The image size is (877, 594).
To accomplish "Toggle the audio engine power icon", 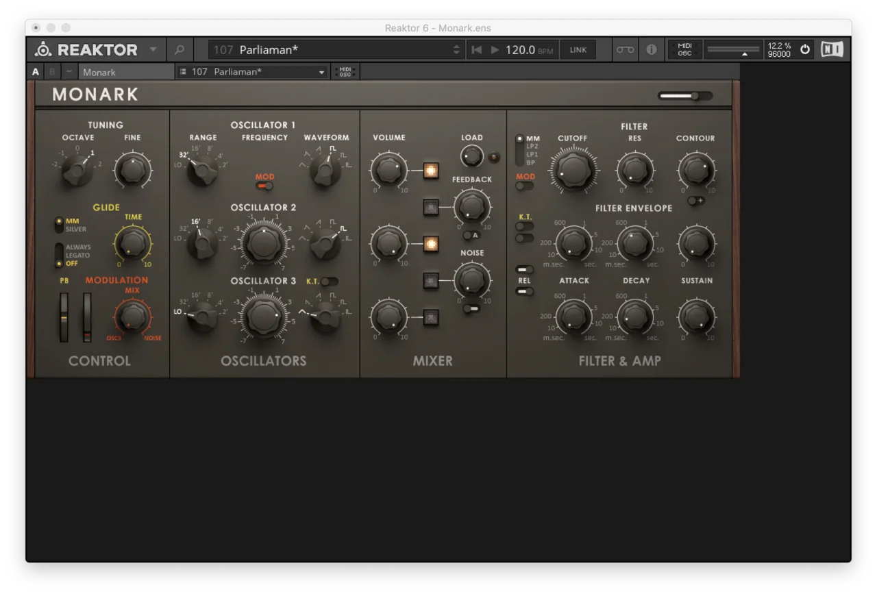I will [805, 50].
